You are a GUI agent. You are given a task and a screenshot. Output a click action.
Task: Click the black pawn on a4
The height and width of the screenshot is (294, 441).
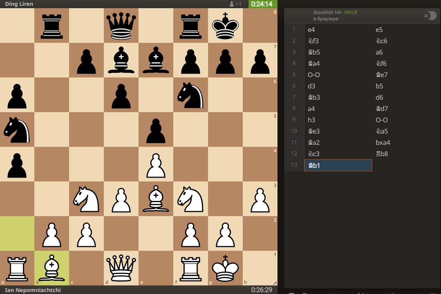[x=17, y=164]
